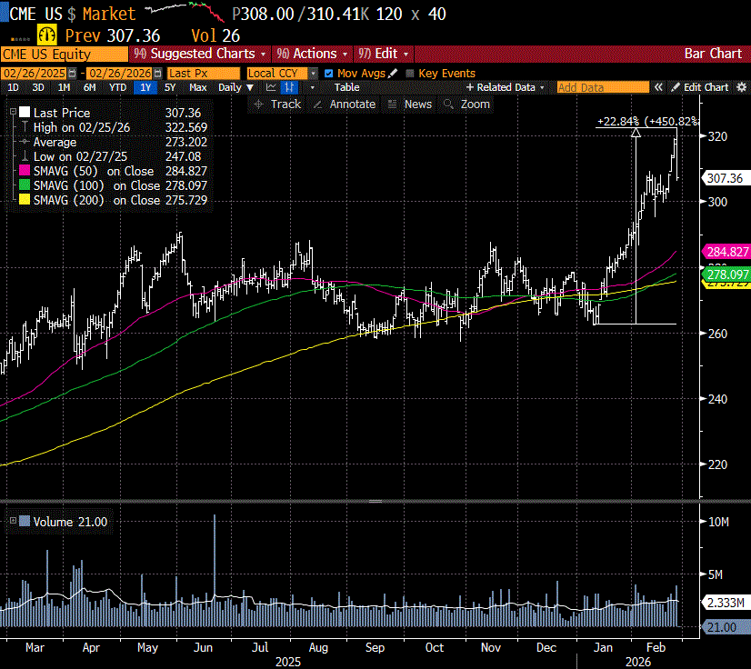
Task: Click the start date field 02/26/2025
Action: 34,74
